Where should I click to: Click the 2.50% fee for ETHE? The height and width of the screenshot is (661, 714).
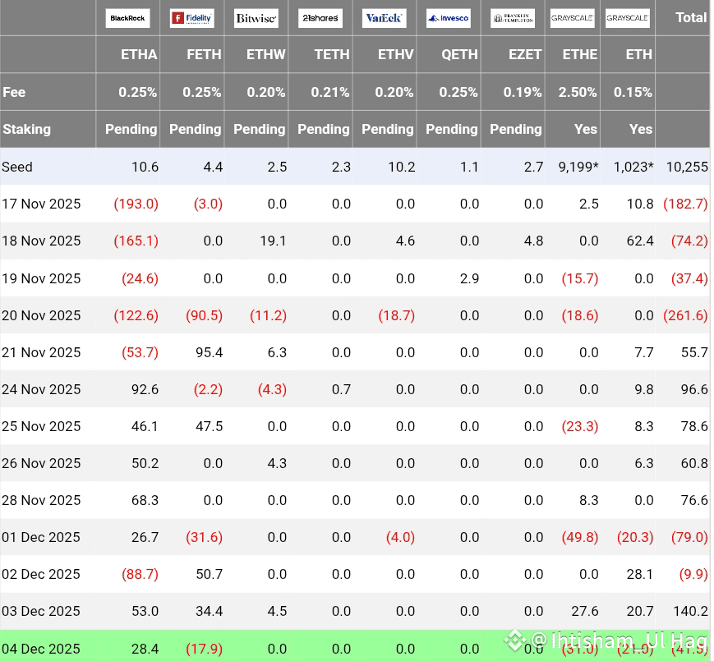(578, 92)
